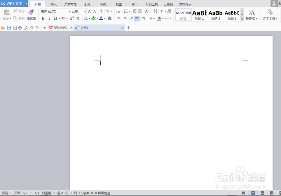
Task: Expand highlight color dropdown arrow
Action: tap(97, 19)
